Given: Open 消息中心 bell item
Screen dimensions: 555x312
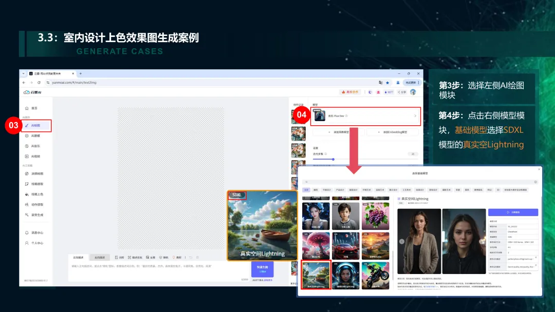Looking at the screenshot, I should point(34,232).
